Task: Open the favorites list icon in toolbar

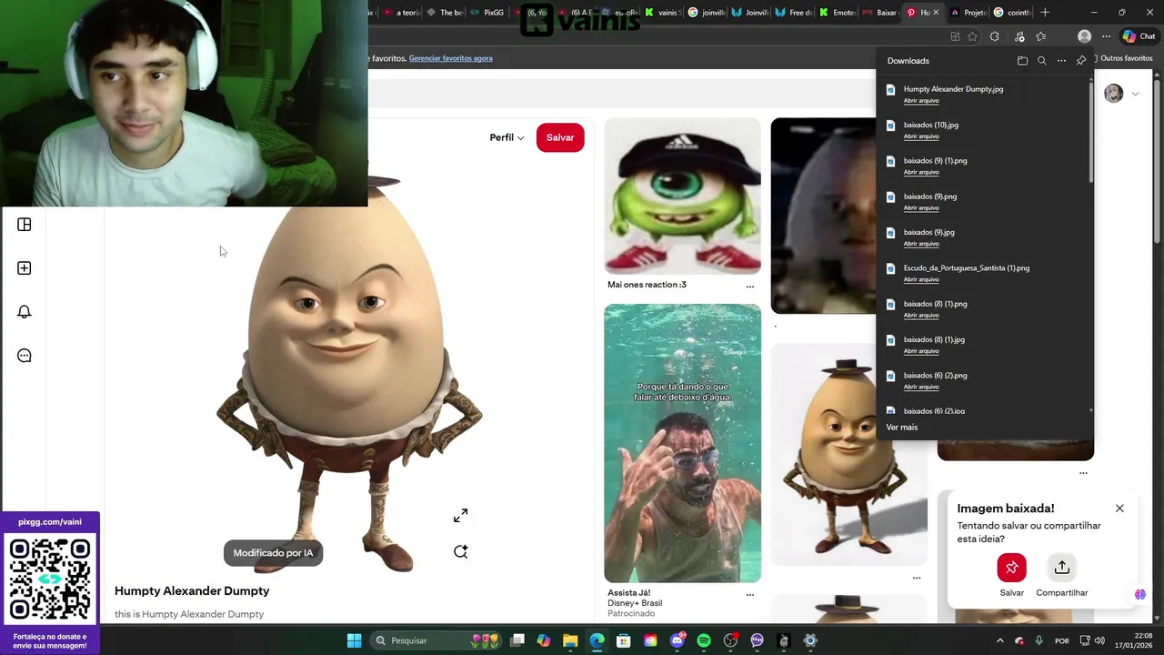Action: (x=1040, y=36)
